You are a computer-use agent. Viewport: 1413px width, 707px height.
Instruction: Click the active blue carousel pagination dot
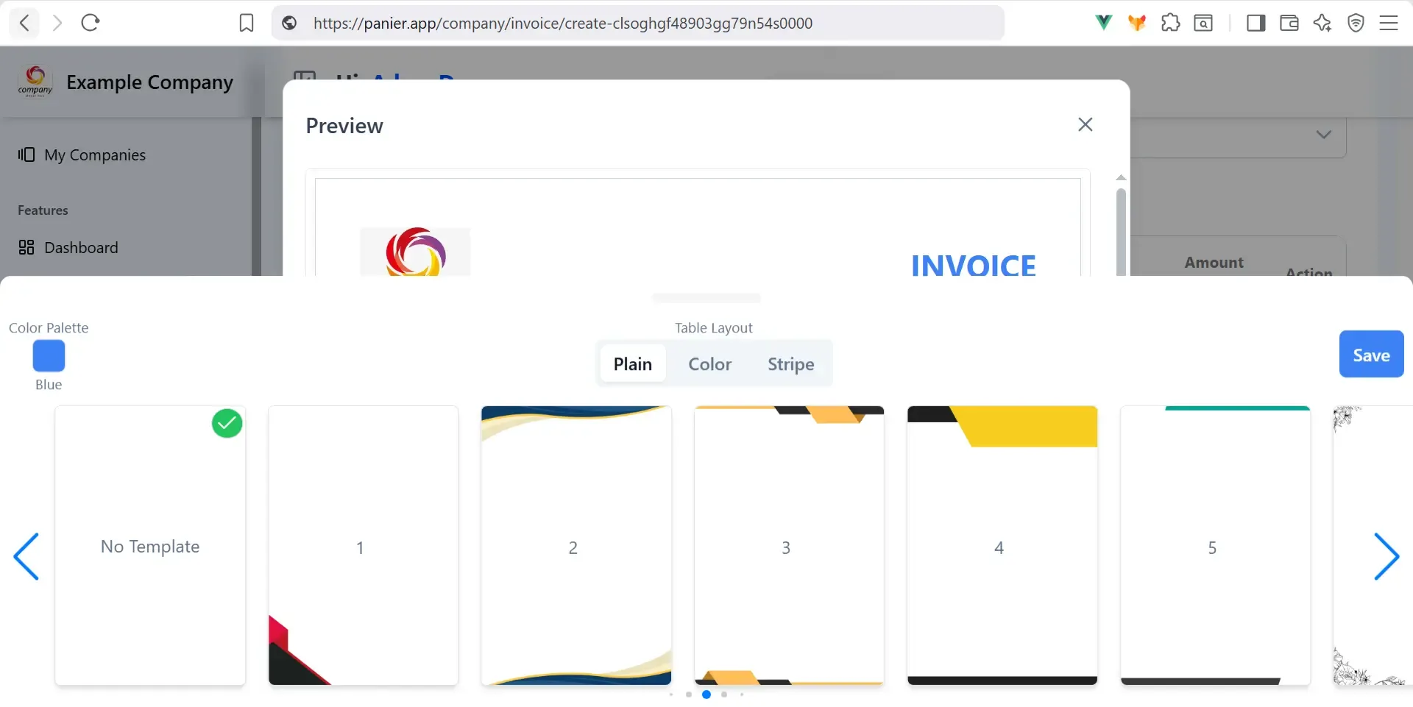(706, 694)
